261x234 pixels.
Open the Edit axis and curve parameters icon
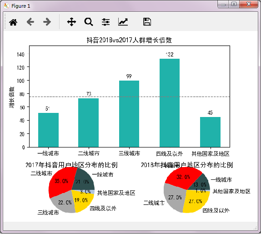pyautogui.click(x=123, y=22)
